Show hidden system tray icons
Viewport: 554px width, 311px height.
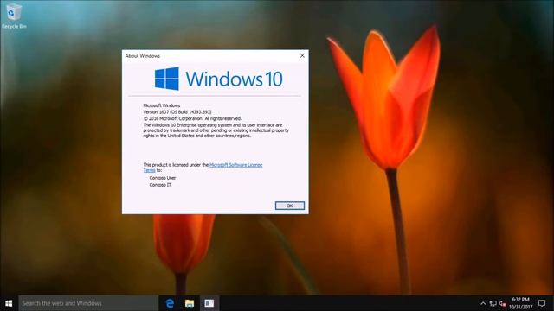(x=483, y=303)
